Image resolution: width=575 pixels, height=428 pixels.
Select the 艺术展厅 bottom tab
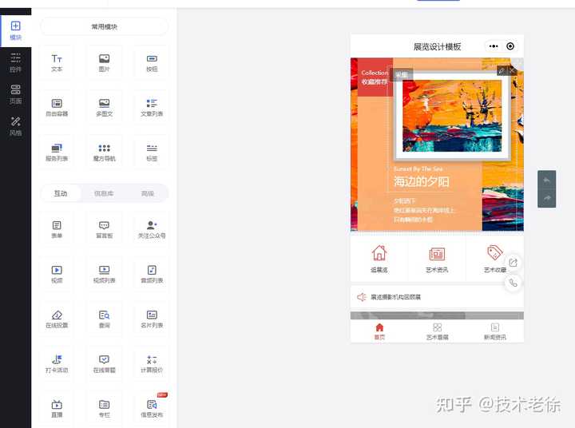437,331
